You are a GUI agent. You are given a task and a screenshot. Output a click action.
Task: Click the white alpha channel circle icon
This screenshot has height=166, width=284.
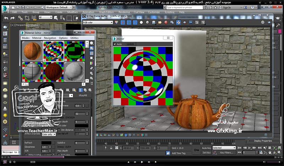click(x=141, y=22)
